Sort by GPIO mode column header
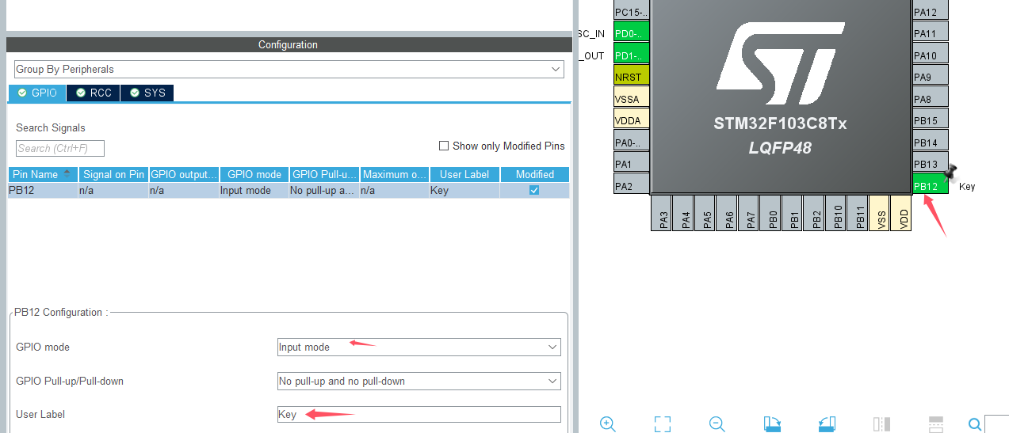 tap(254, 174)
